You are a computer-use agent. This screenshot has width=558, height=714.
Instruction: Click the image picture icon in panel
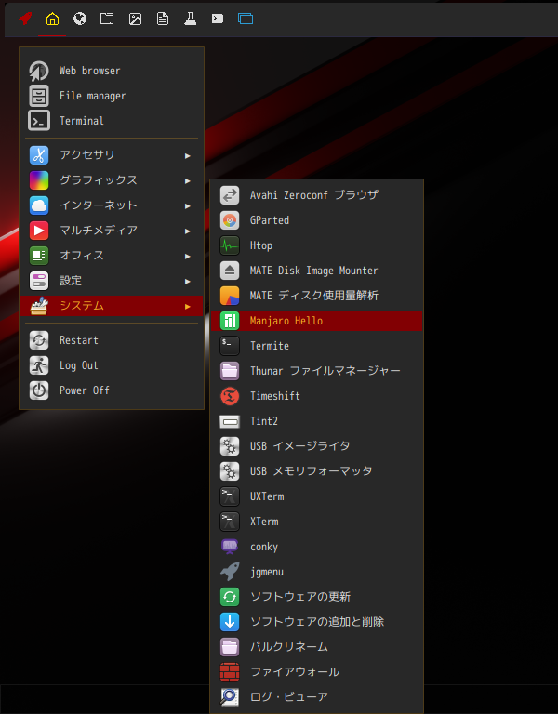coord(135,19)
